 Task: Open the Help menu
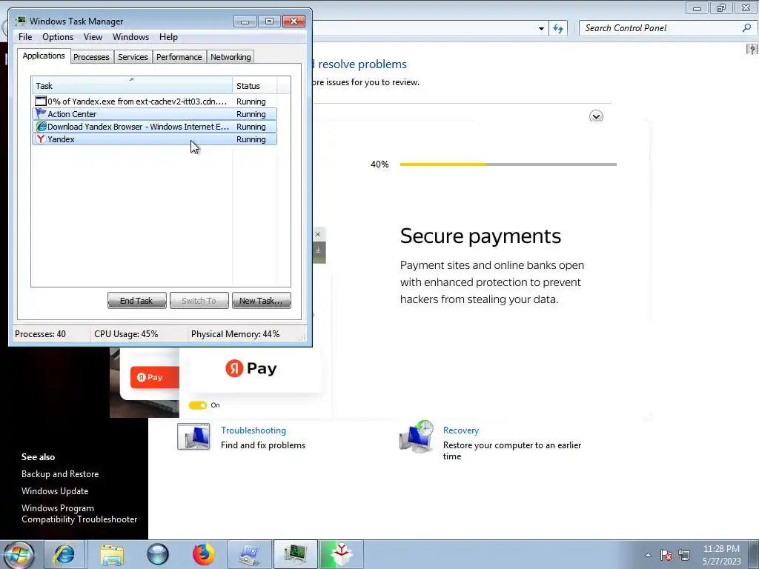pyautogui.click(x=168, y=37)
